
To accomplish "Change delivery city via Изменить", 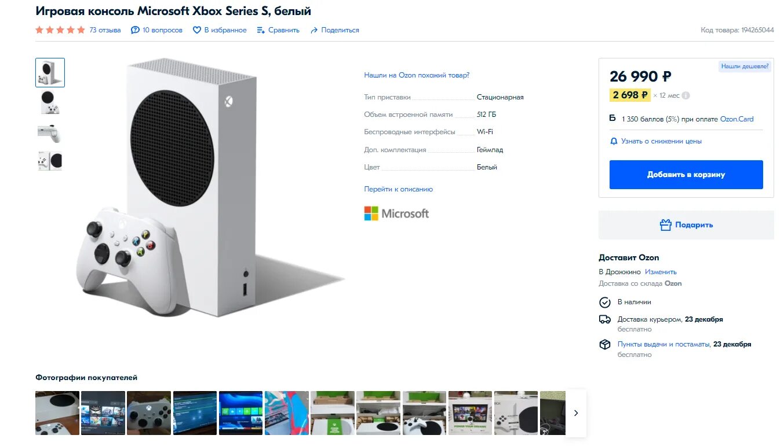I will [661, 272].
